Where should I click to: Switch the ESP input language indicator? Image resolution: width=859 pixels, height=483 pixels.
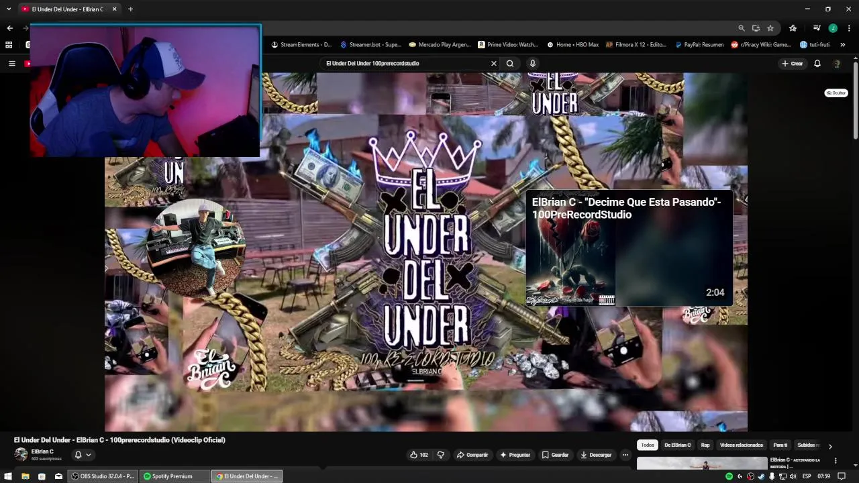click(807, 476)
